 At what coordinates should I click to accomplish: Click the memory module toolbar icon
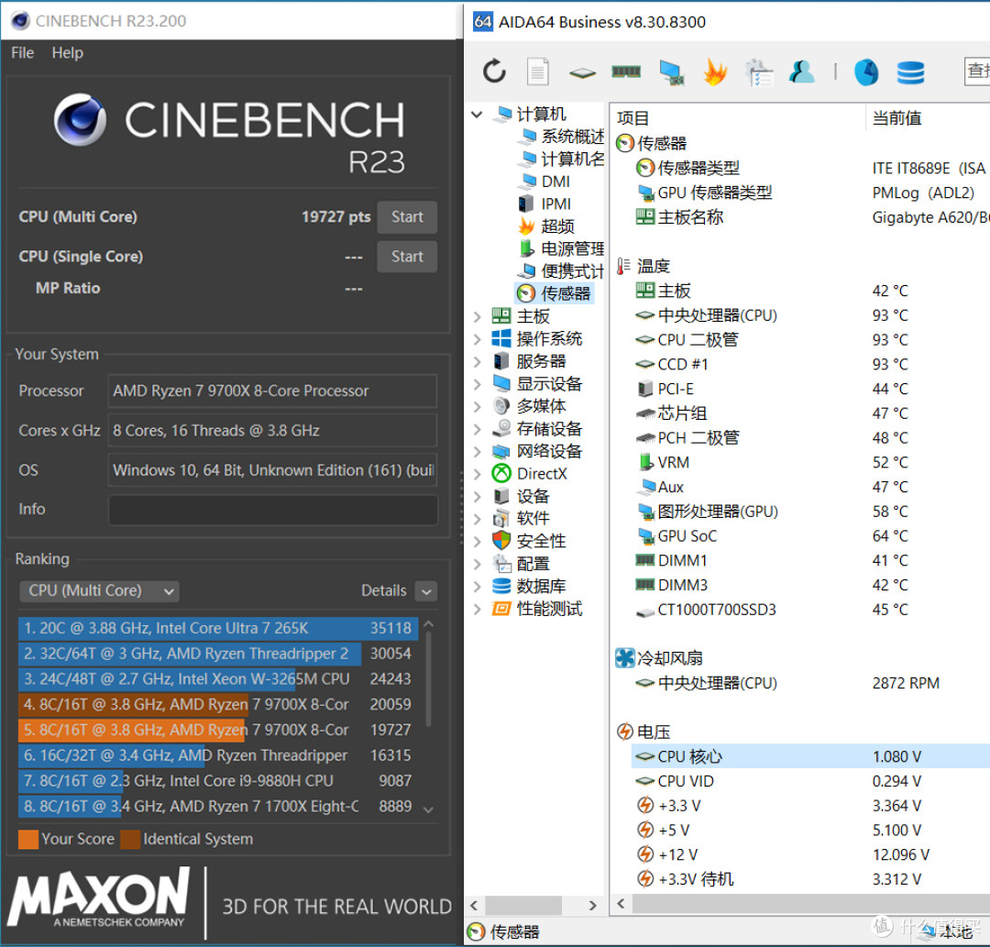tap(626, 72)
